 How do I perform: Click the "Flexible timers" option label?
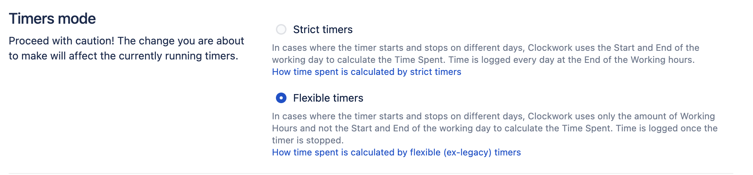tap(328, 98)
